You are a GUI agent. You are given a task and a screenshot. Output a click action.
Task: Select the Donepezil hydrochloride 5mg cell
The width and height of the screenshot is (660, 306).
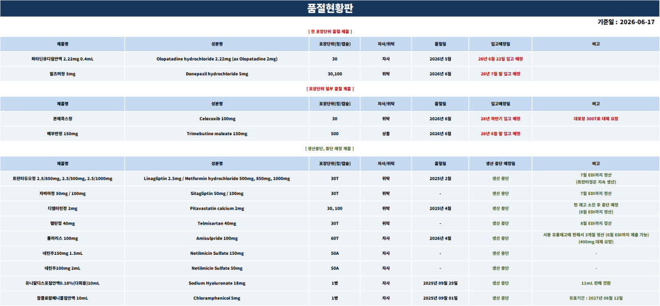(x=217, y=73)
